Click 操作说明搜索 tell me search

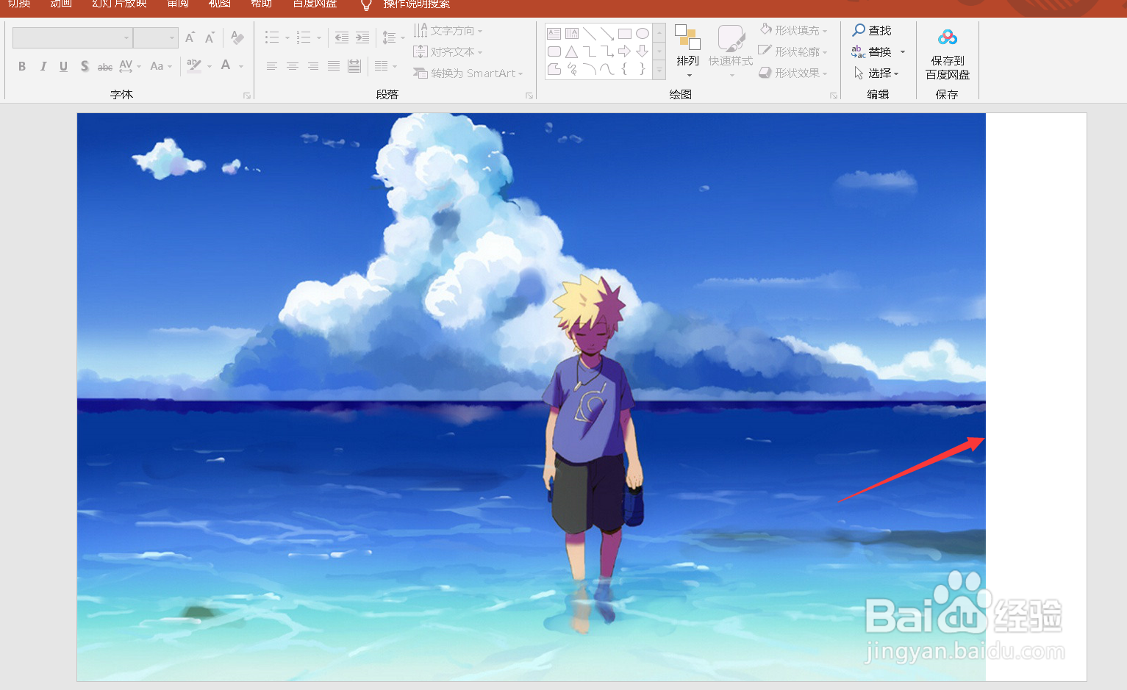point(417,4)
